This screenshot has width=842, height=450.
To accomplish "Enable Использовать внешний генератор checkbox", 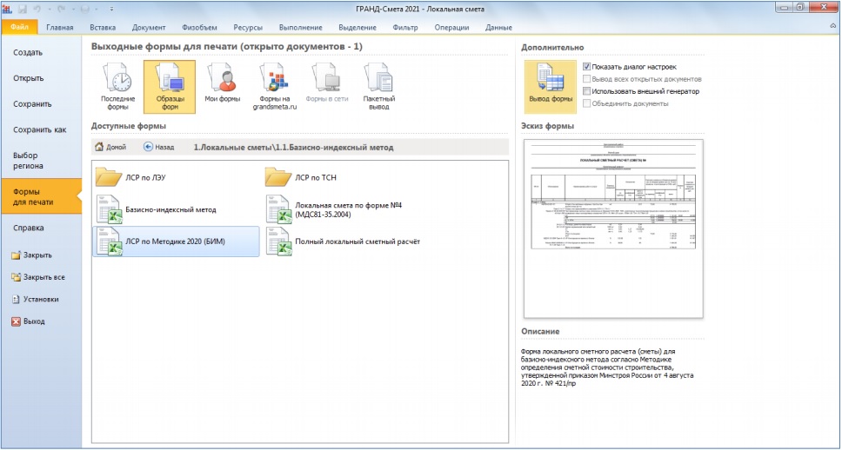I will click(x=587, y=91).
